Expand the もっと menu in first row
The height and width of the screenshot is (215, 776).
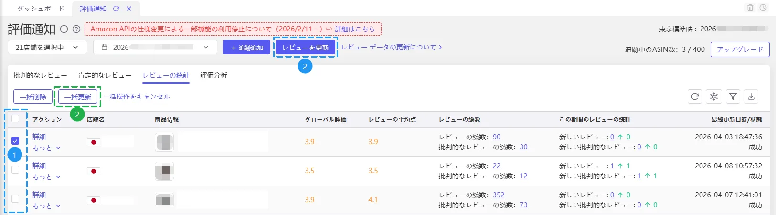point(47,148)
